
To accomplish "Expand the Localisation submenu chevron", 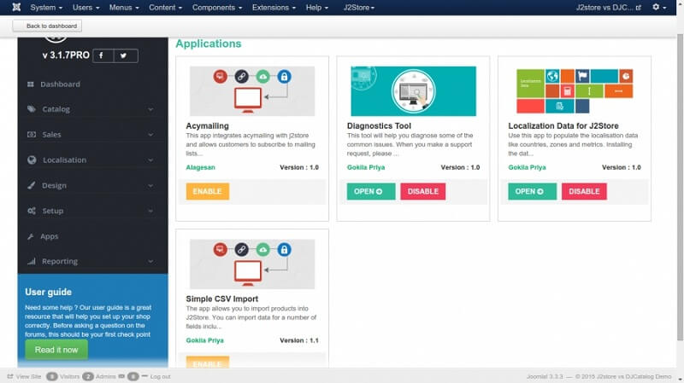I will point(150,160).
